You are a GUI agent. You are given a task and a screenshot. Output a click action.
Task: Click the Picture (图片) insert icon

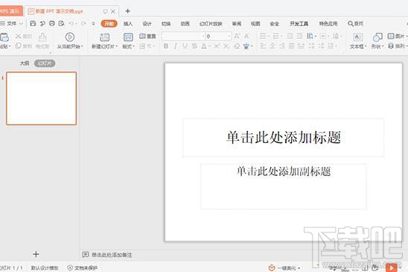click(391, 37)
